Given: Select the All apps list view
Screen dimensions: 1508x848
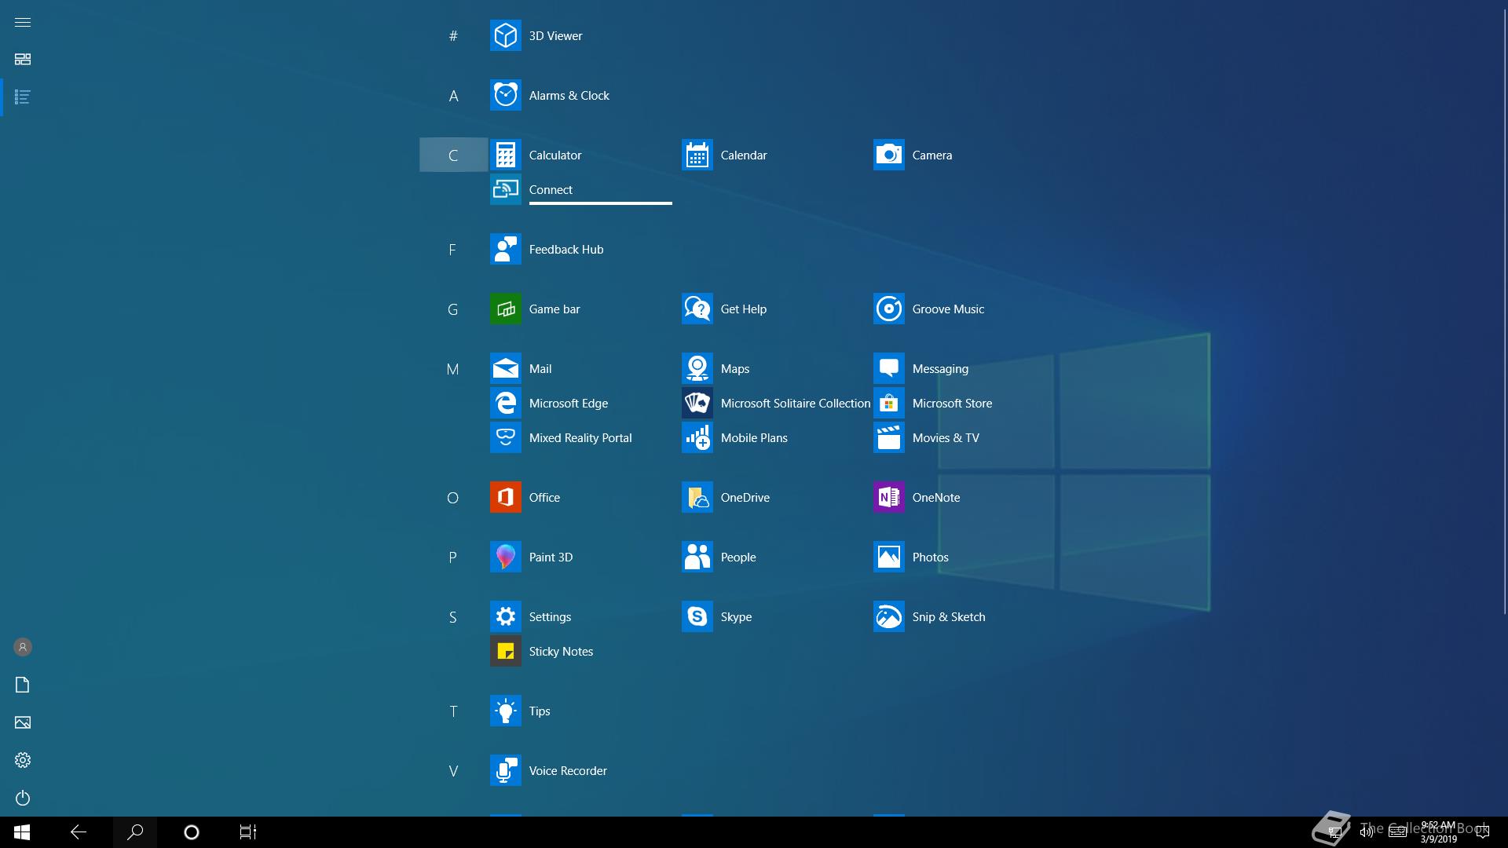Looking at the screenshot, I should coord(23,97).
